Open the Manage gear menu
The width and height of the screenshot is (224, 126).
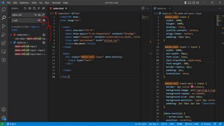3,118
